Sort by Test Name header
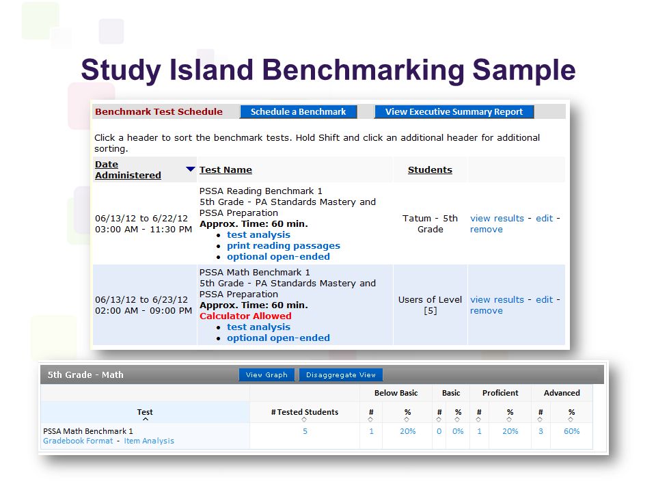The image size is (656, 492). click(x=225, y=170)
